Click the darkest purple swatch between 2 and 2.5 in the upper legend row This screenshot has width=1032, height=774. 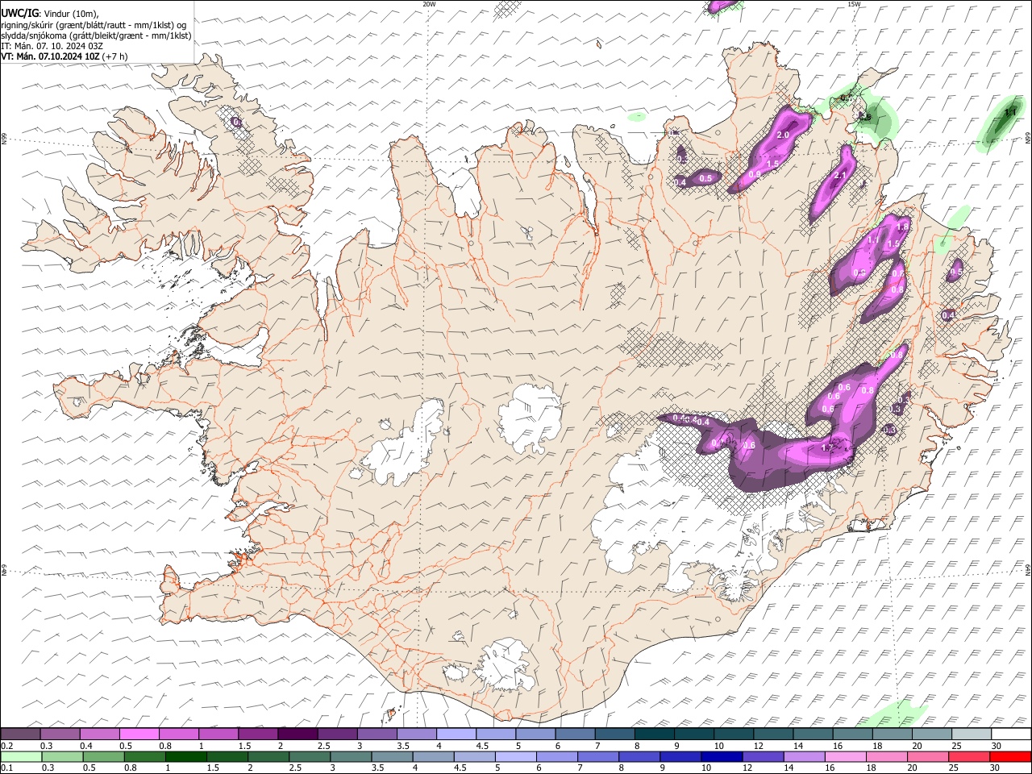[x=298, y=734]
